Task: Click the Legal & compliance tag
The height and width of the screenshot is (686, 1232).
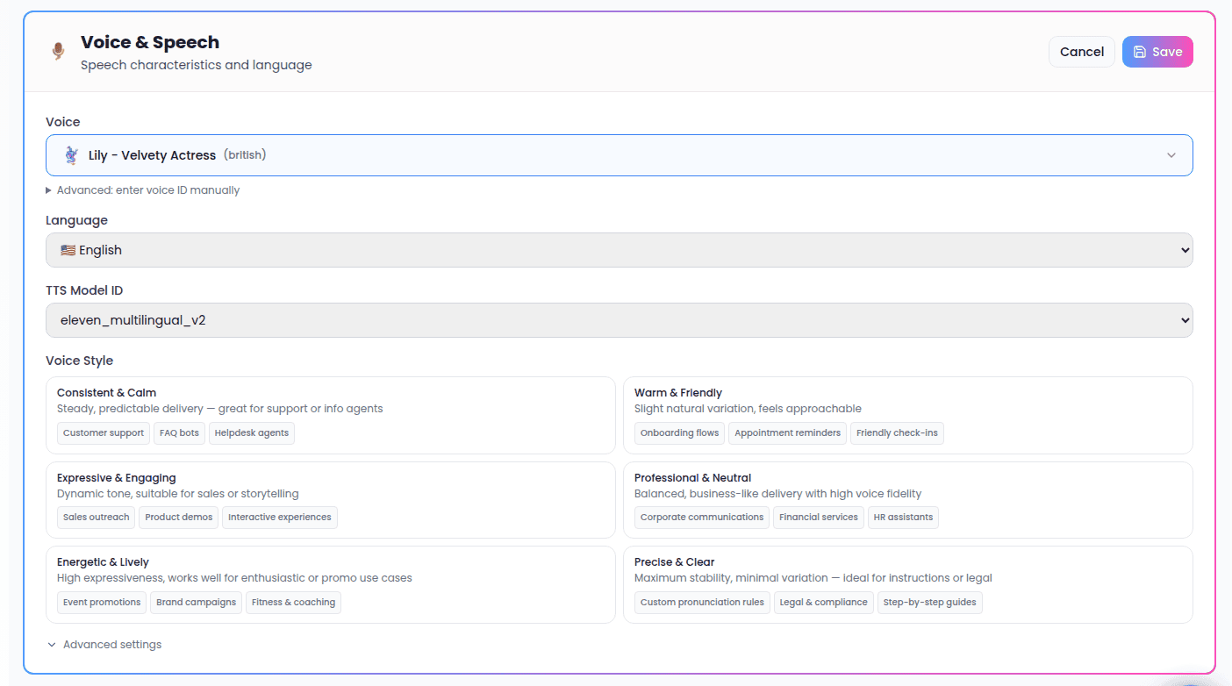Action: (x=824, y=603)
